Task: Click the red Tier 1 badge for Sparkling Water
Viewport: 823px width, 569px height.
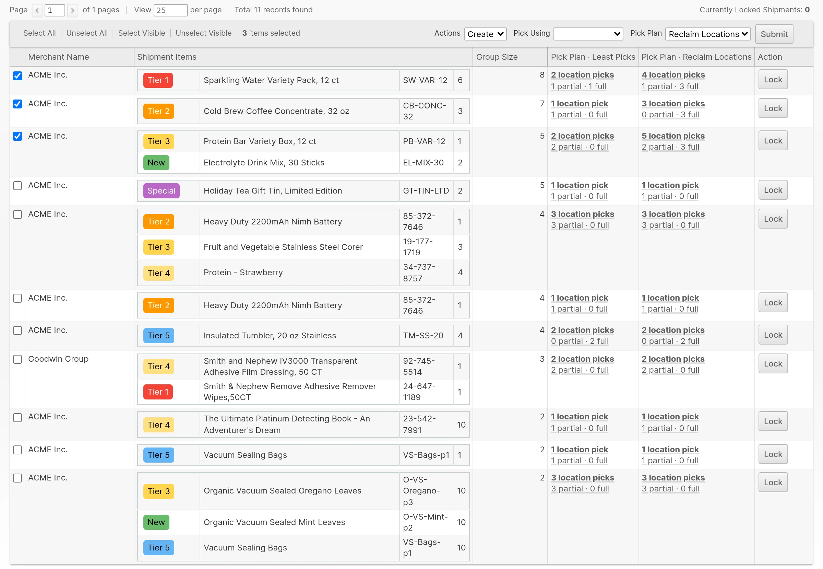Action: [x=158, y=81]
